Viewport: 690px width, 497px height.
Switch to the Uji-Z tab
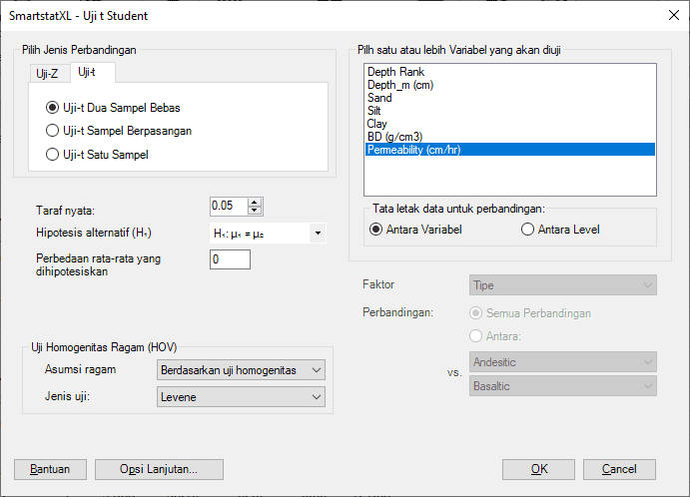46,73
